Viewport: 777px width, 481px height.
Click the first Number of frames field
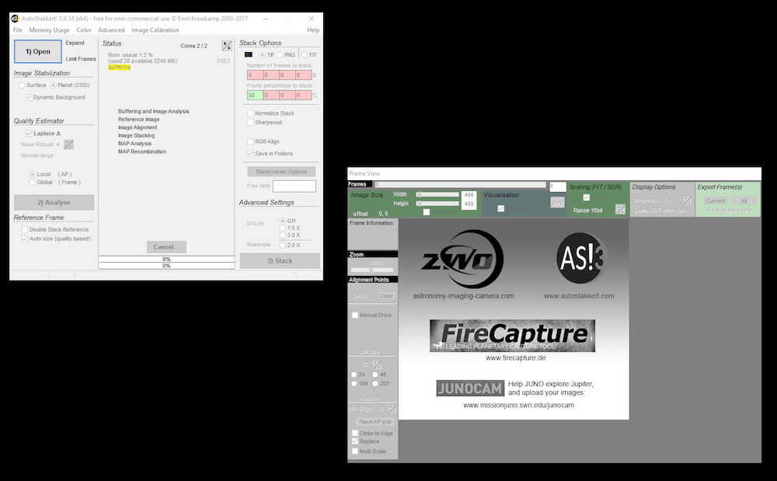[x=255, y=75]
